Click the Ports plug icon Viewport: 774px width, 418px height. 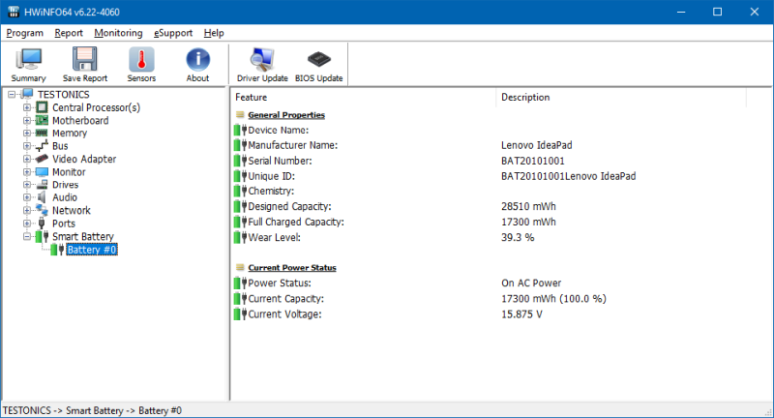click(42, 224)
